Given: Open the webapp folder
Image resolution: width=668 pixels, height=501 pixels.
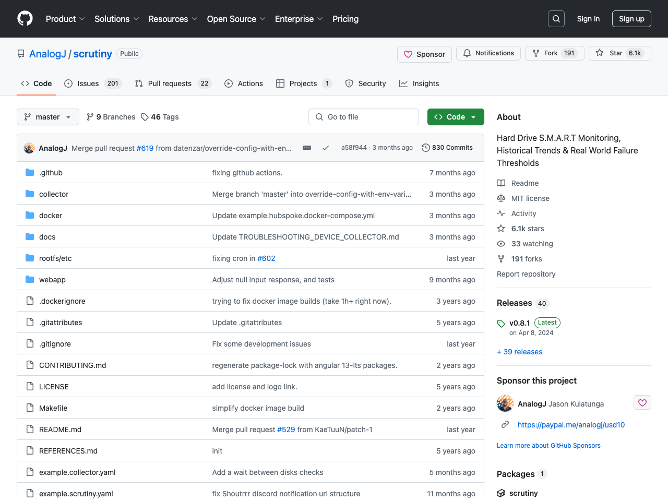Looking at the screenshot, I should [x=52, y=280].
